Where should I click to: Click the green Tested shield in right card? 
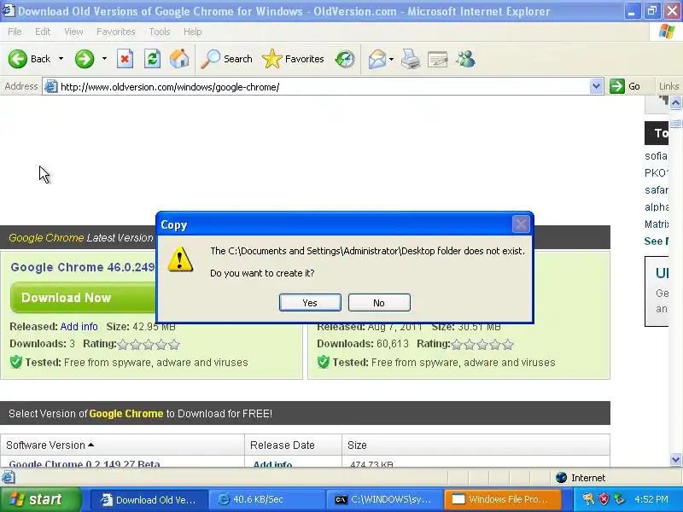(x=324, y=362)
